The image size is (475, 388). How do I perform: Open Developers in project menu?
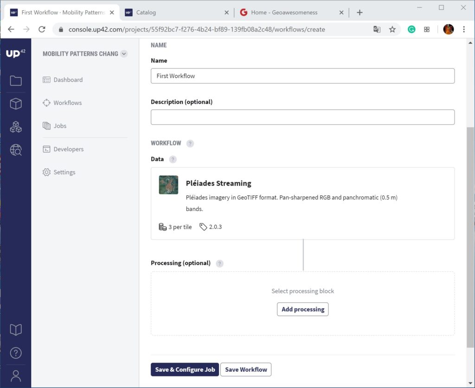[63, 149]
